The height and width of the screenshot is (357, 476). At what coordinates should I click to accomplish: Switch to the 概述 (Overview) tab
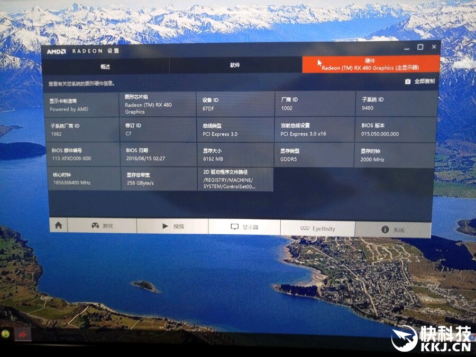(105, 67)
